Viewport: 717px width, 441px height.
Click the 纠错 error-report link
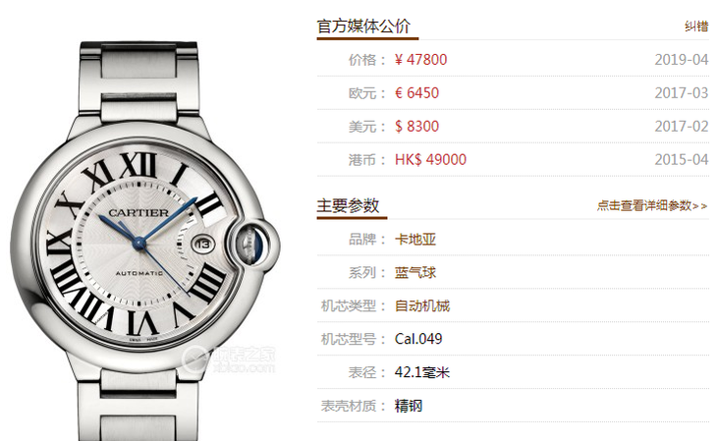click(x=696, y=27)
